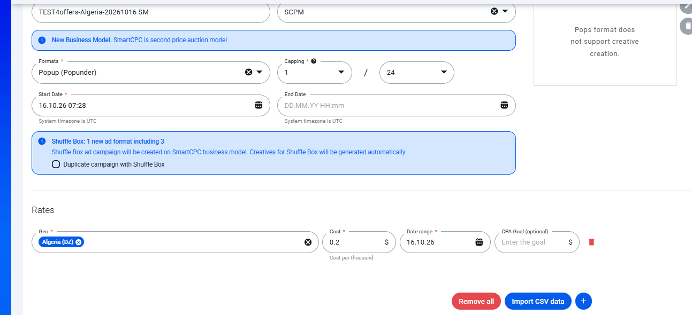
Task: Click the Remove all button
Action: [476, 301]
